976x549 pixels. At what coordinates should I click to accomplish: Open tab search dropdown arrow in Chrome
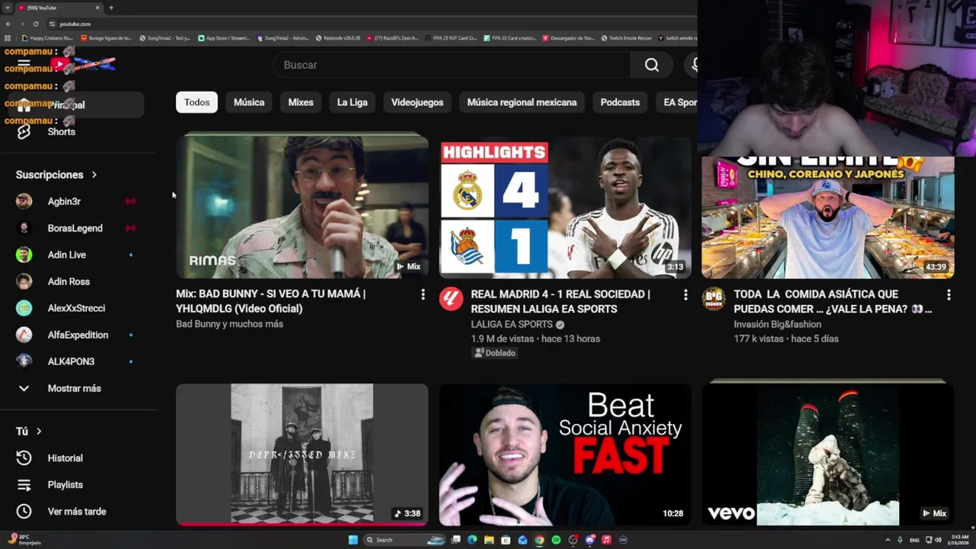pos(8,8)
